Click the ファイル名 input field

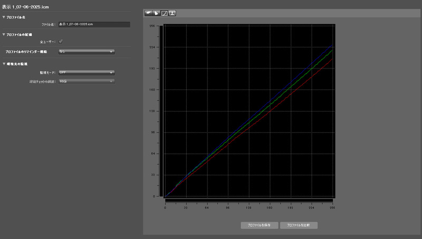tap(94, 24)
